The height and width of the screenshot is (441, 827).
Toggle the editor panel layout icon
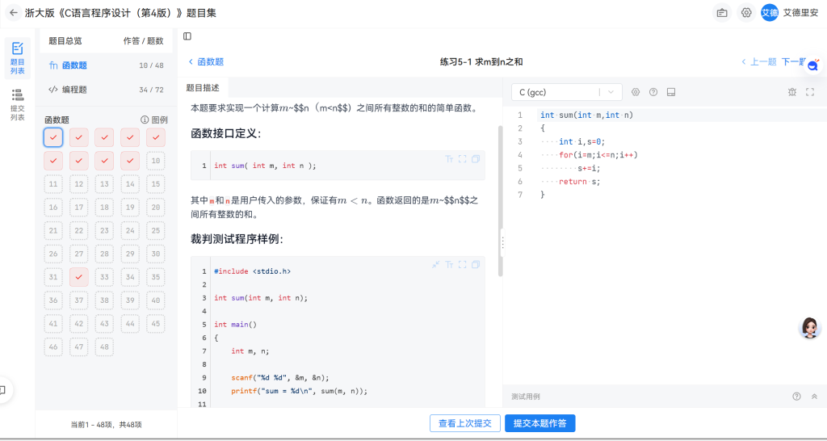point(671,92)
